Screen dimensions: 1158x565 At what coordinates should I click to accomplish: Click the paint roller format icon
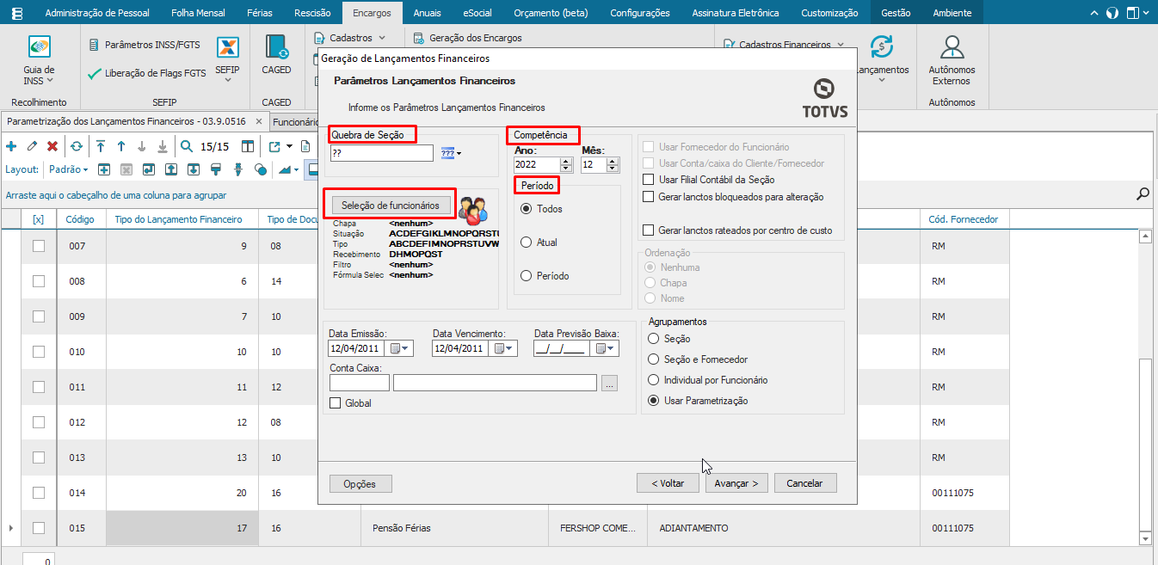click(x=215, y=169)
